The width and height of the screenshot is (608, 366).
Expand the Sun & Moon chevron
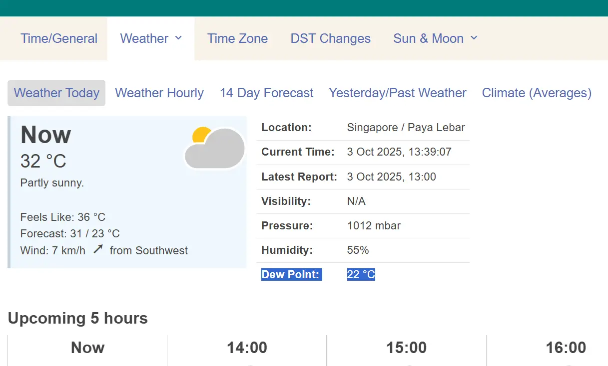click(x=474, y=38)
